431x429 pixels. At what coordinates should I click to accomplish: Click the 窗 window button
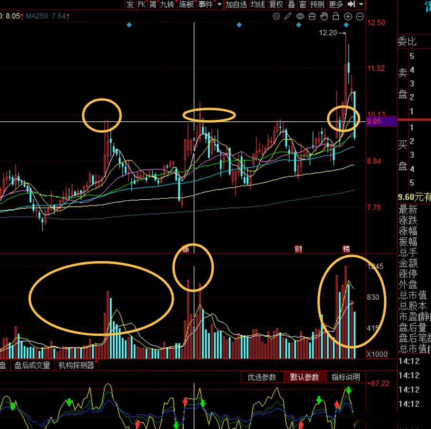[303, 4]
